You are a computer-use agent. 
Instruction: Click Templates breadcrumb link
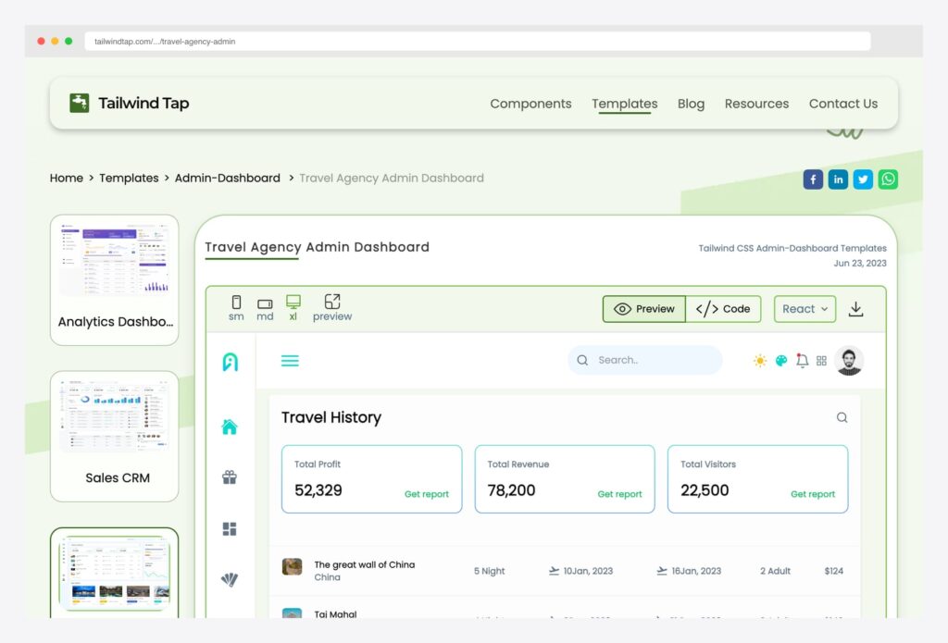pyautogui.click(x=129, y=179)
